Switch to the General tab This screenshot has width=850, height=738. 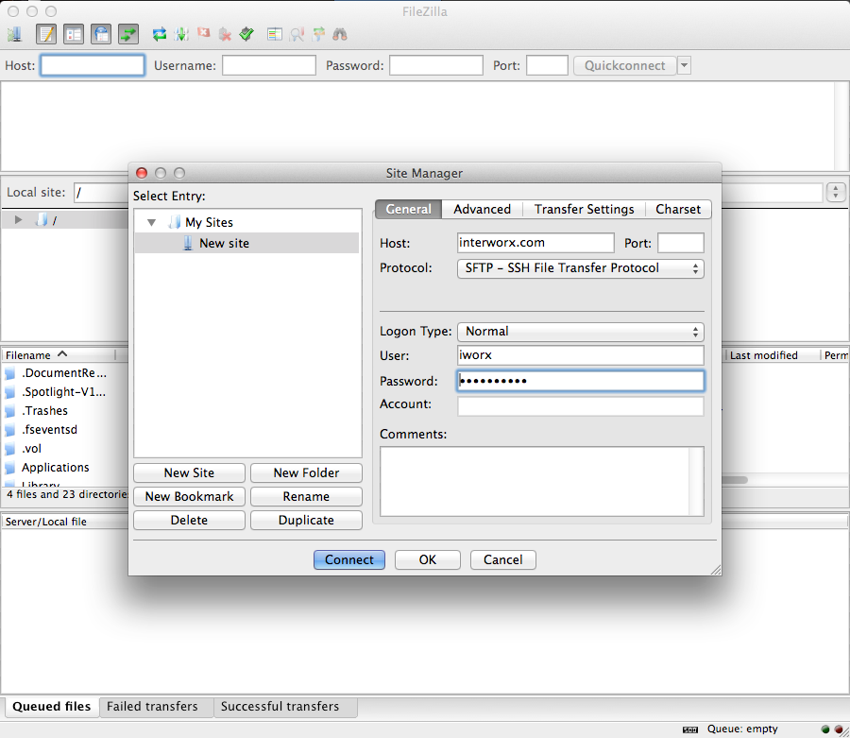click(x=408, y=210)
